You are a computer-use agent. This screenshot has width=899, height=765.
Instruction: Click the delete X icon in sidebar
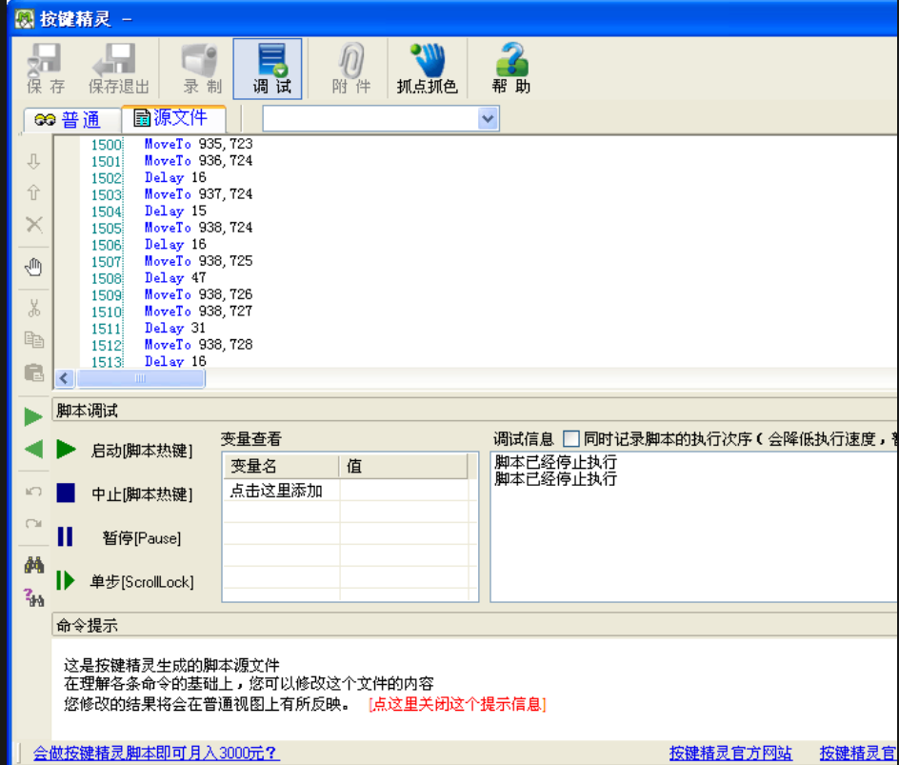pyautogui.click(x=34, y=224)
